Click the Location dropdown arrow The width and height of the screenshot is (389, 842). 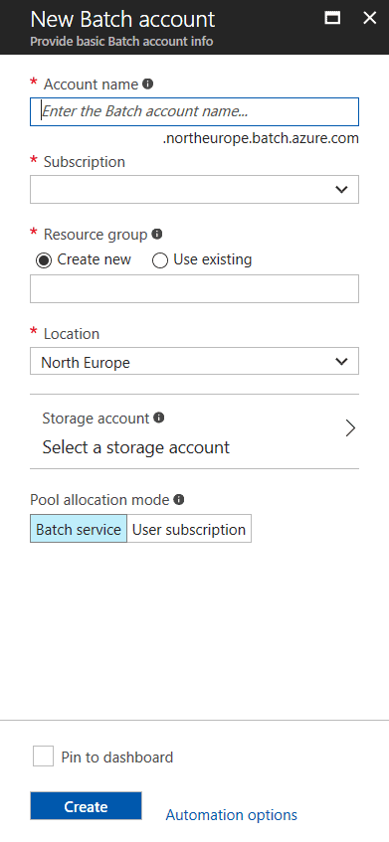(x=341, y=362)
